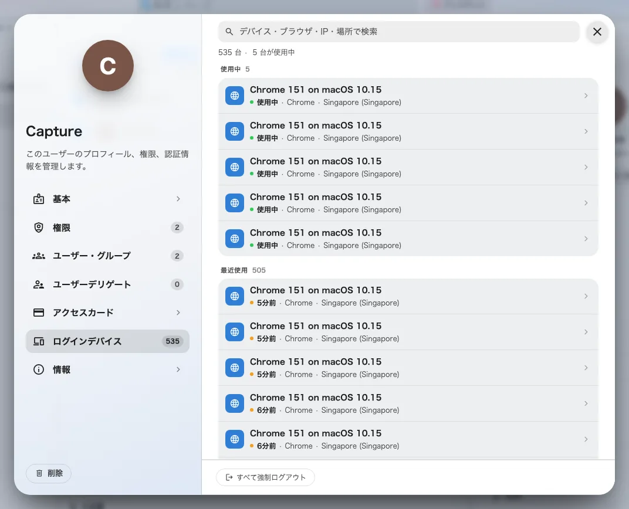Expand the 基本 section chevron

tap(178, 199)
